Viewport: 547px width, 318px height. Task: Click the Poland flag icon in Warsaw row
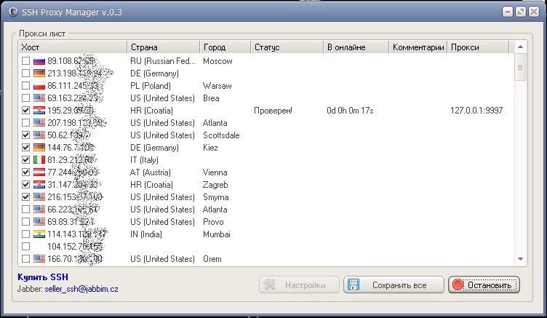(39, 86)
